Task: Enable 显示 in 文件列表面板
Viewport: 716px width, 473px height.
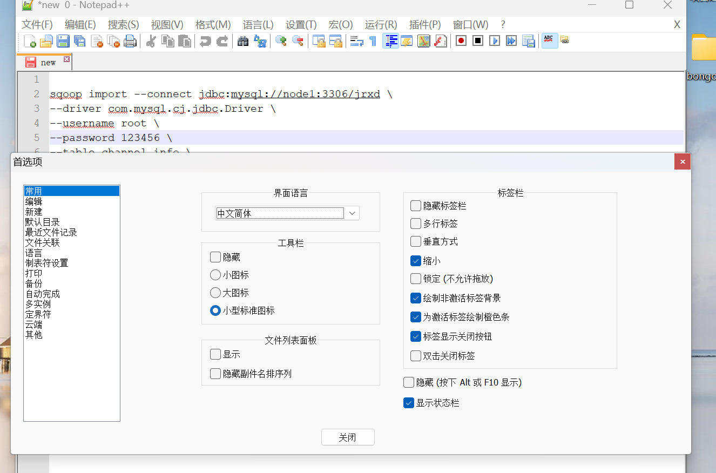Action: tap(215, 355)
